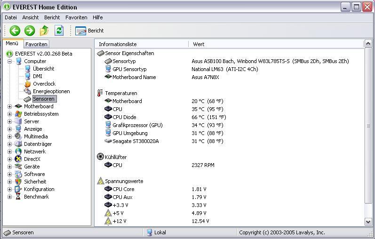Screen dimensions: 375x239
Task: Click the green Forward arrow button
Action: (30, 31)
